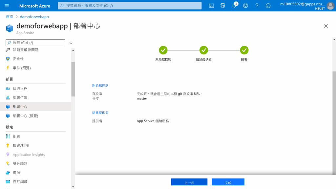Click the 組建提供者 section heading
Viewport: 336px width, 189px height.
coord(100,113)
